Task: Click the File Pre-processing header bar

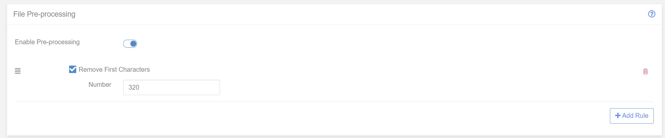Action: pos(334,14)
